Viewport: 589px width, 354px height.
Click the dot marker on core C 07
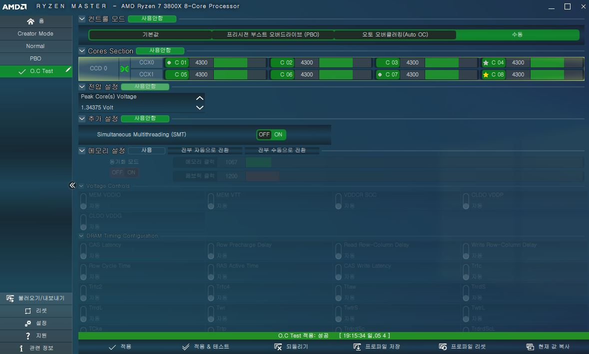(x=380, y=75)
